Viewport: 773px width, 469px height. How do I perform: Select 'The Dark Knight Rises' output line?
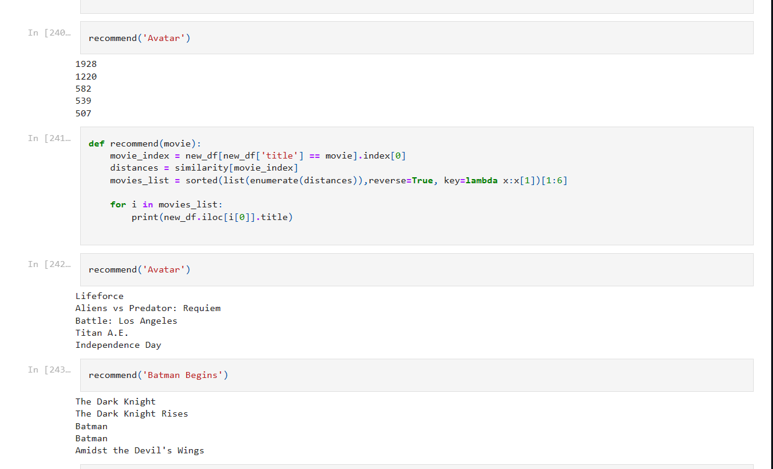[131, 414]
